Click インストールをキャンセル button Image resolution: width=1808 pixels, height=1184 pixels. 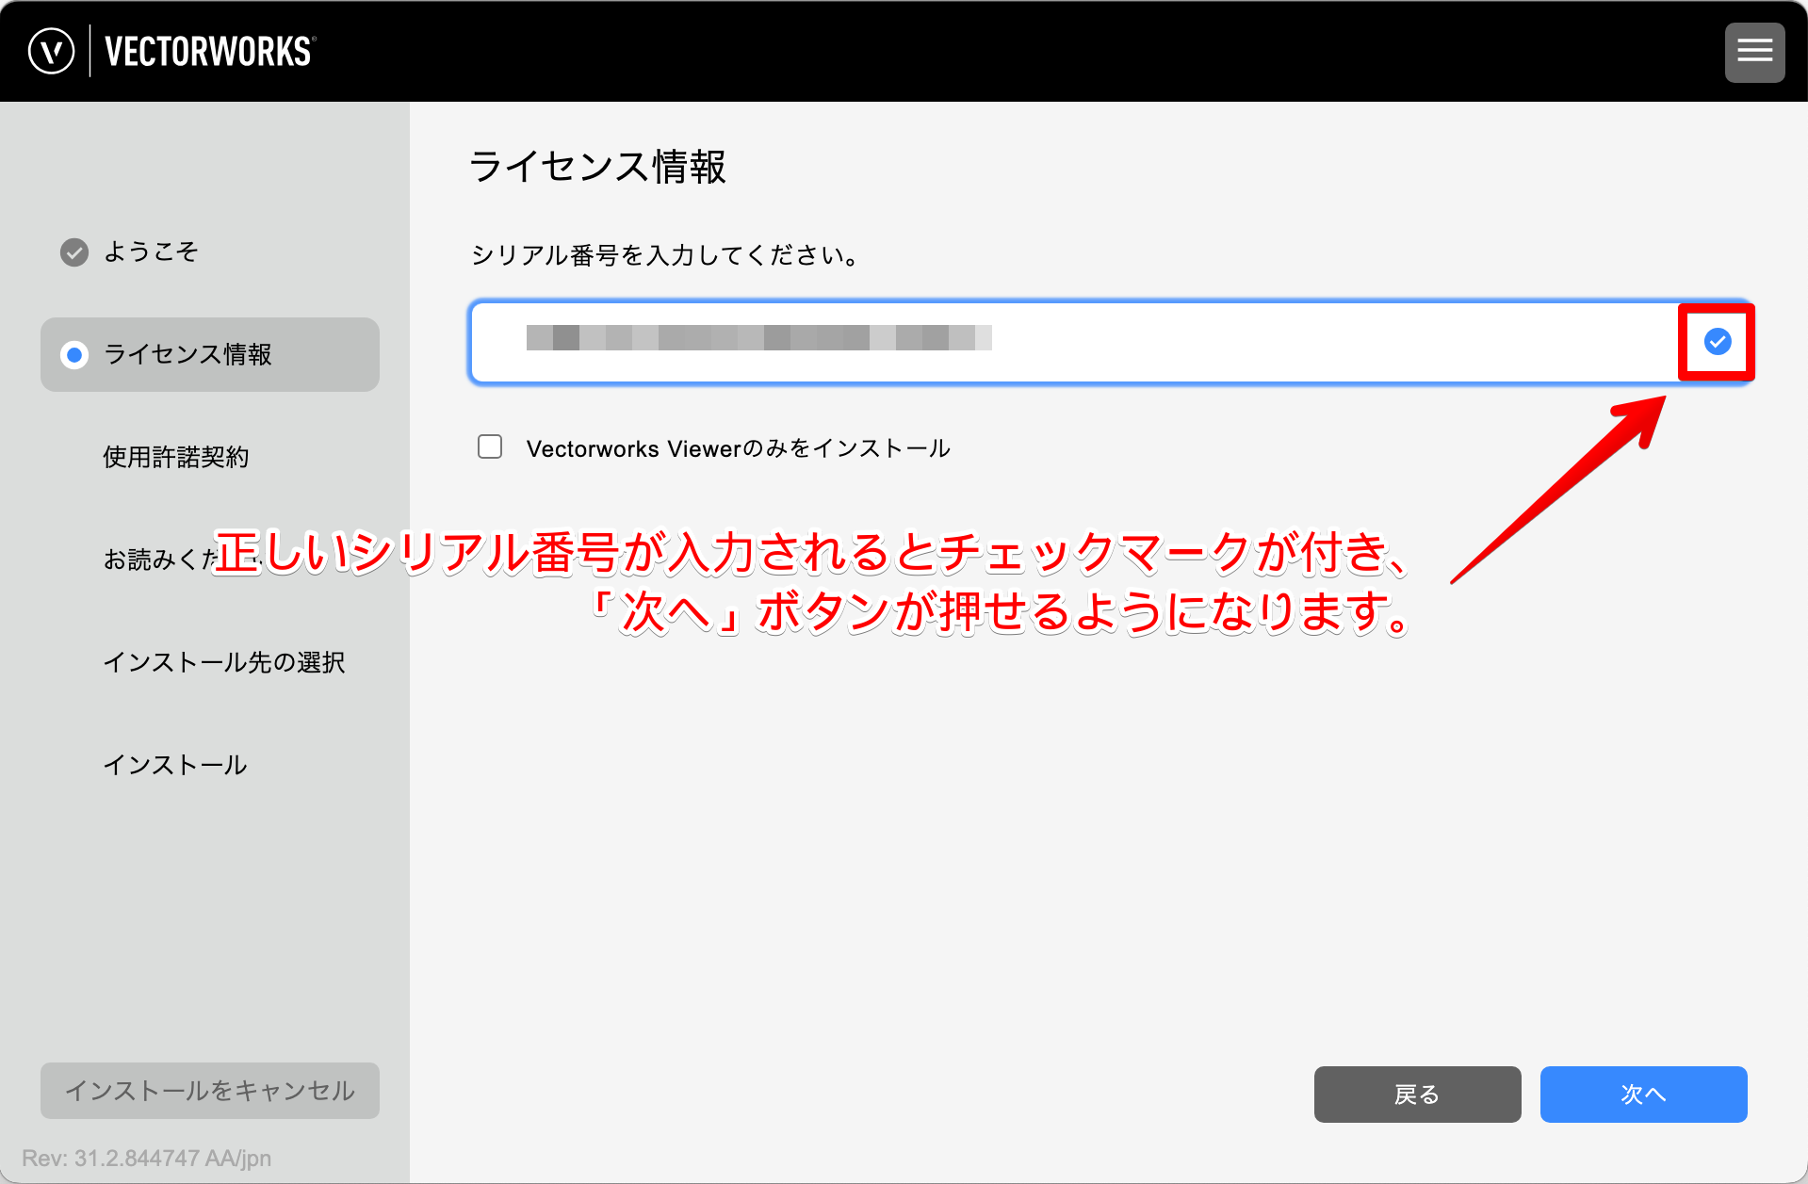[x=209, y=1091]
